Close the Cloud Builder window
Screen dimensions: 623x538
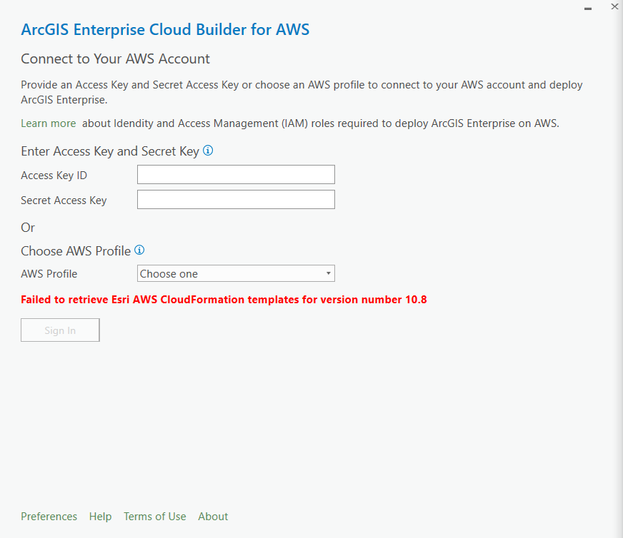(614, 6)
